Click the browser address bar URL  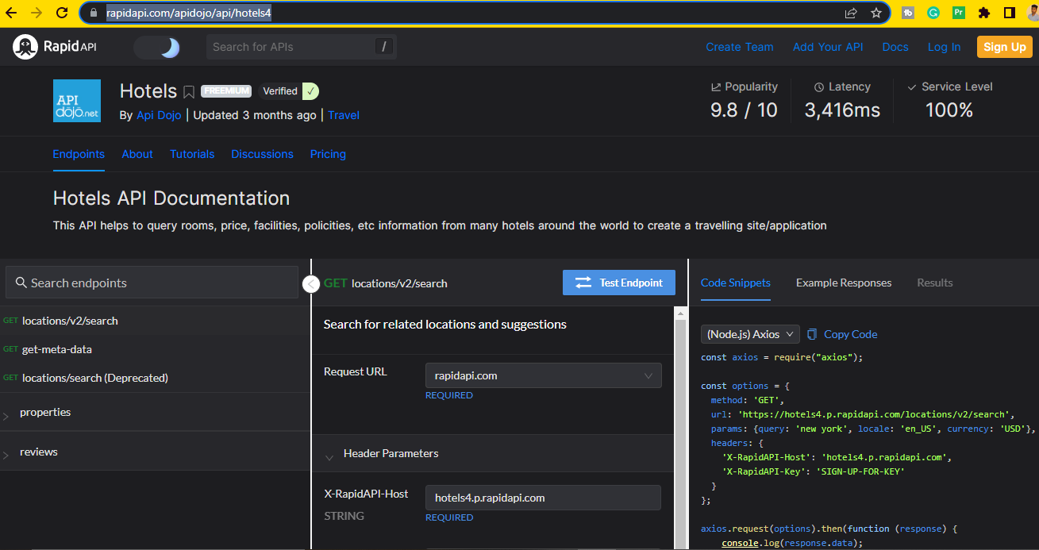tap(189, 13)
